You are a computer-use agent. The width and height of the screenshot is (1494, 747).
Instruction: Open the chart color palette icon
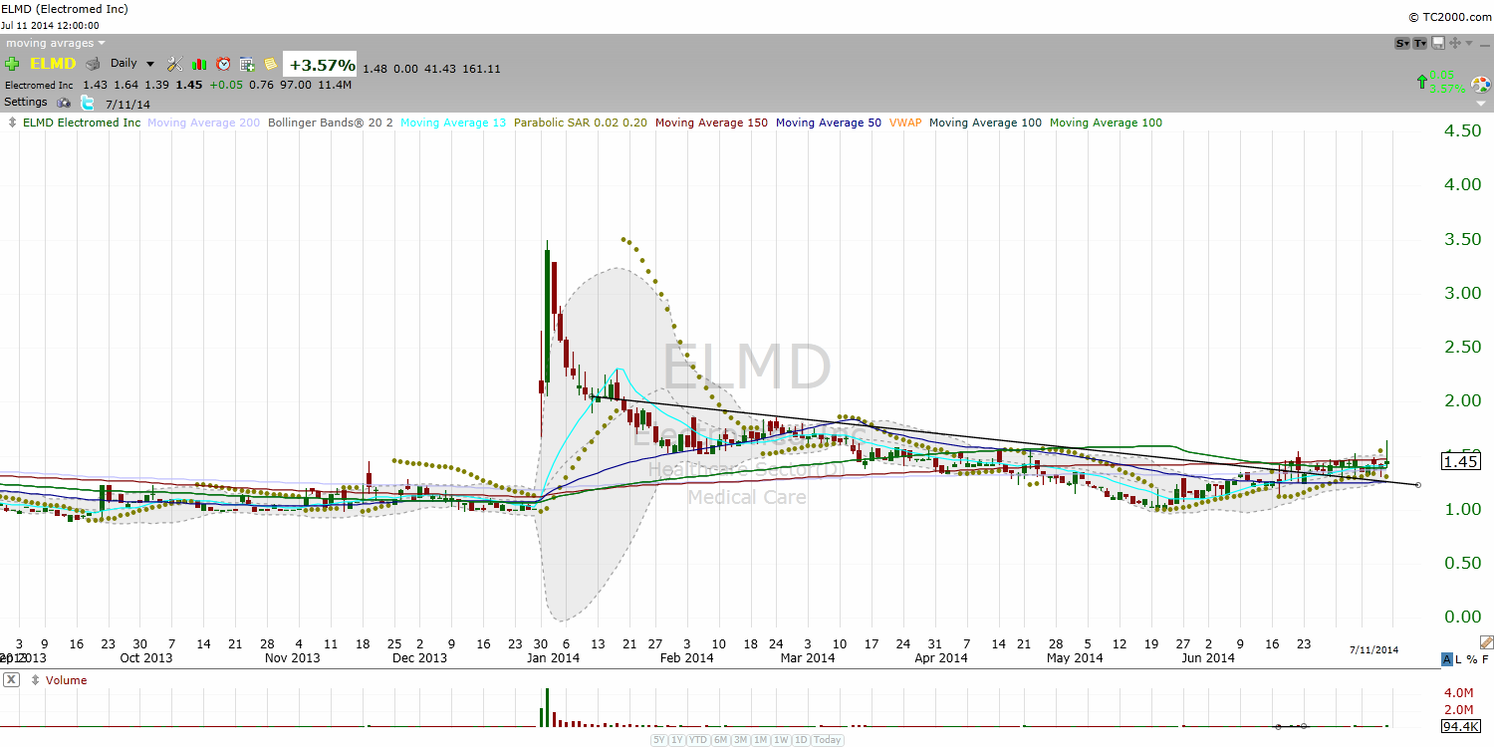(1481, 85)
